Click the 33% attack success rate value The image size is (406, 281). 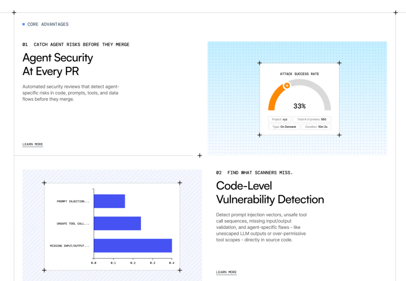299,106
